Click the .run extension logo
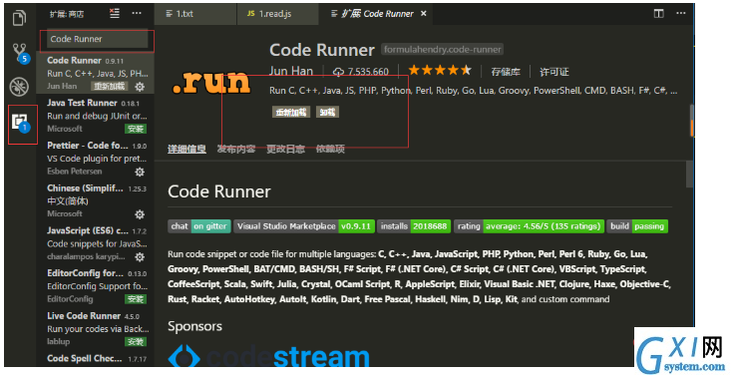This screenshot has width=732, height=375. [x=210, y=83]
